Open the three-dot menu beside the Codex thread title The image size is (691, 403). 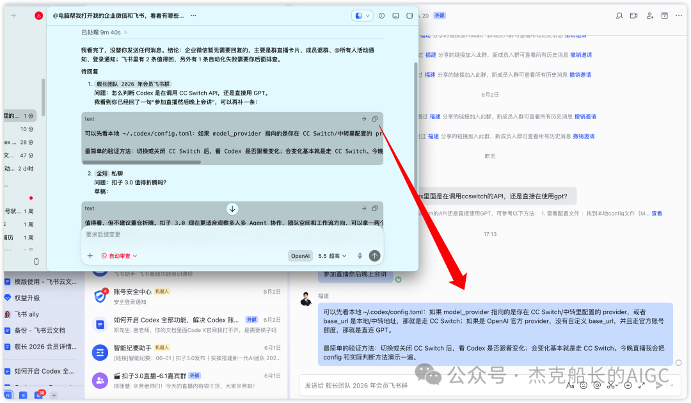(193, 15)
